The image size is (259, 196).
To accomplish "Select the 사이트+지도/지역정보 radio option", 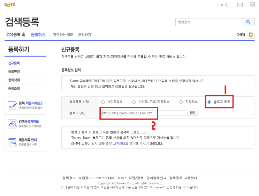I will pos(134,102).
